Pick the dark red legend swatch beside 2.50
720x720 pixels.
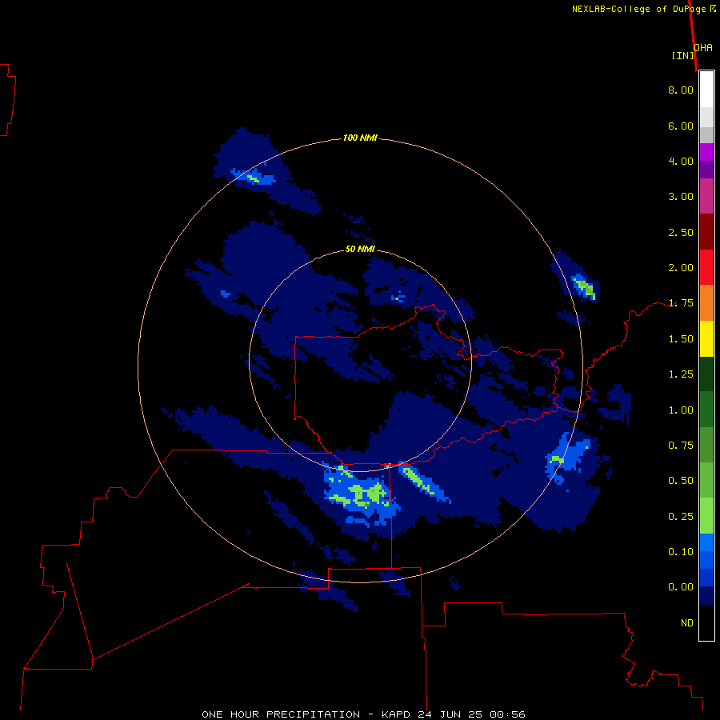tap(706, 232)
